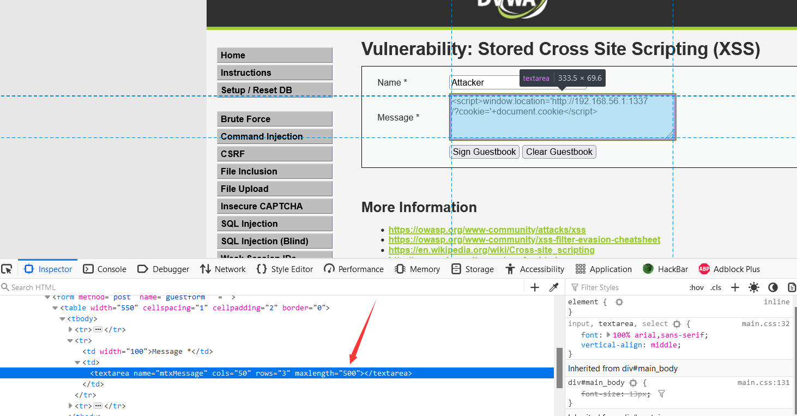Open the CSRF page
Viewport: 797px width, 416px height.
tap(275, 154)
